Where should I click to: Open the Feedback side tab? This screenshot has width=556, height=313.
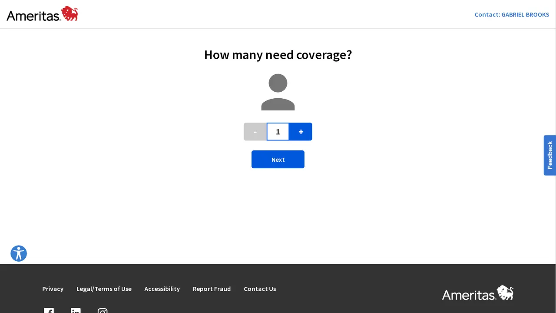(550, 155)
